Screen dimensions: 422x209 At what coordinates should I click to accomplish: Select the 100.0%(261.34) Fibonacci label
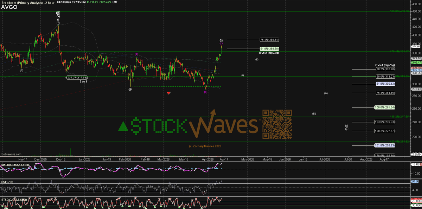385,107
